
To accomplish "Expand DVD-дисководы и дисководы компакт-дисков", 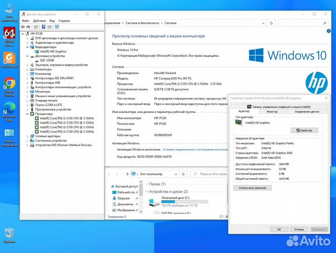I will click(27, 38).
